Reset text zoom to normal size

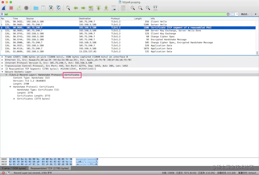[148, 8]
